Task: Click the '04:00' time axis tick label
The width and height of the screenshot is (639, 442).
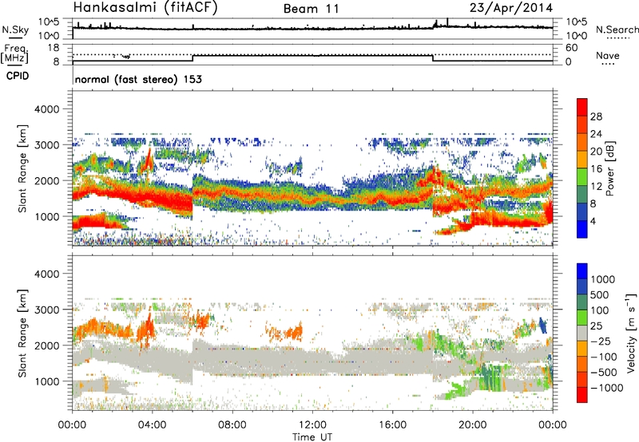Action: pyautogui.click(x=152, y=425)
